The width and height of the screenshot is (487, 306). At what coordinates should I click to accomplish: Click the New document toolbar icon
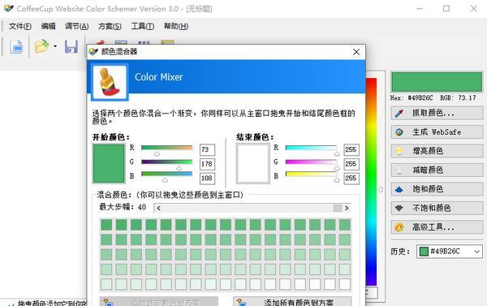16,47
